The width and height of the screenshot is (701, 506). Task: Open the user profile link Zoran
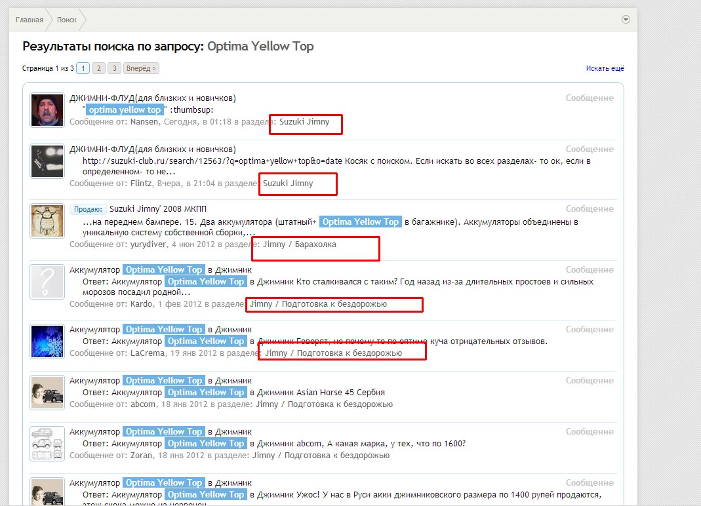coord(142,456)
